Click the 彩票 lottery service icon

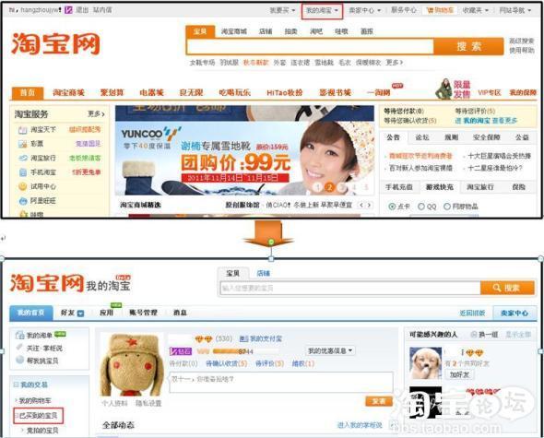pyautogui.click(x=22, y=144)
